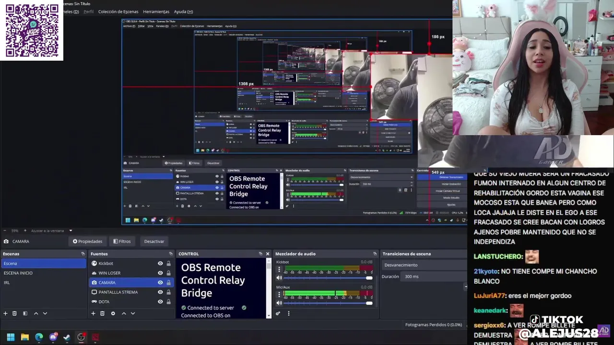Add a new source with the plus icon in Fuentes
The image size is (614, 345).
click(93, 313)
